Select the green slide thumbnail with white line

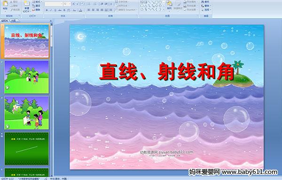tap(27, 149)
